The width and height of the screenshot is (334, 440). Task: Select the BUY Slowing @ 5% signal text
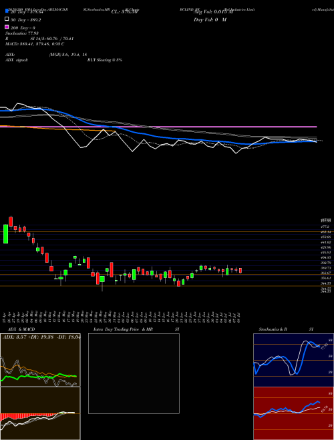(105, 60)
